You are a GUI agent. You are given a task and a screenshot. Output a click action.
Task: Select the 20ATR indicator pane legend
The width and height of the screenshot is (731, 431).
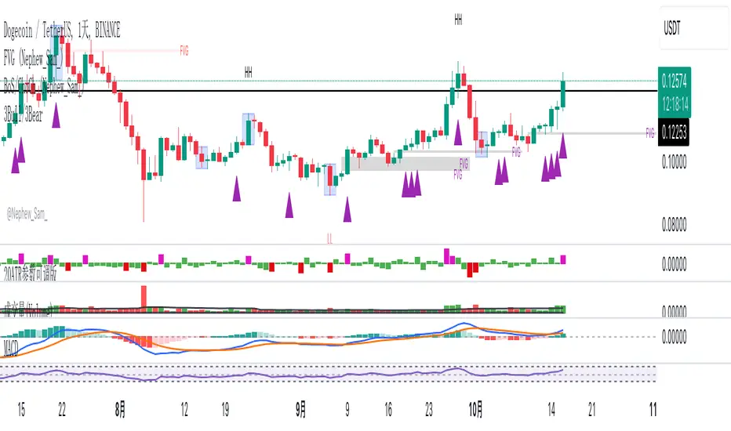[30, 274]
